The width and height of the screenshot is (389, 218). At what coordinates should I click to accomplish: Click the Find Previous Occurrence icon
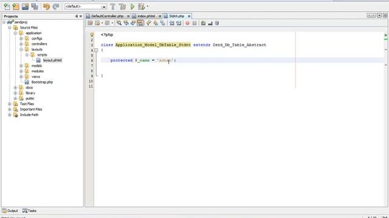pos(126,23)
